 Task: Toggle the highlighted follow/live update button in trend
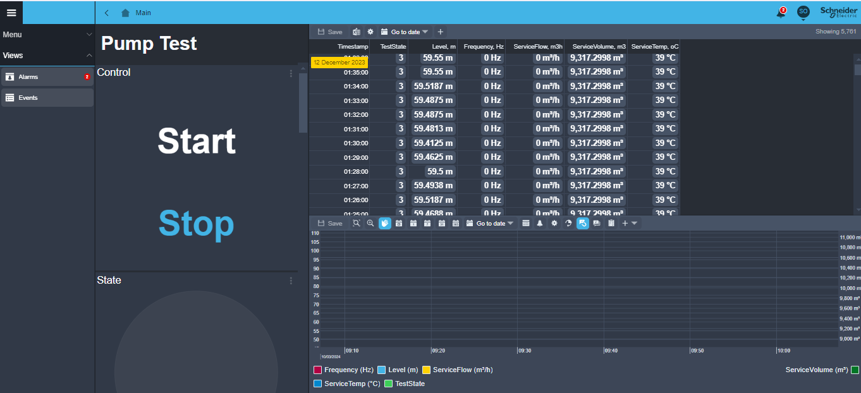coord(583,223)
